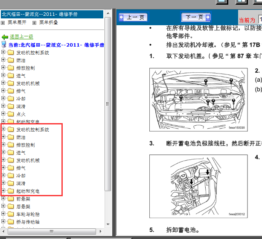Click 菜单折叠 to collapse all menus

click(49, 22)
